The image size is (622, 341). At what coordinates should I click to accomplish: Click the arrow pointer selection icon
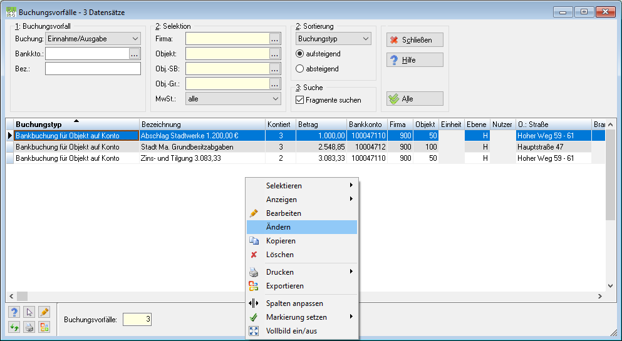(x=29, y=312)
